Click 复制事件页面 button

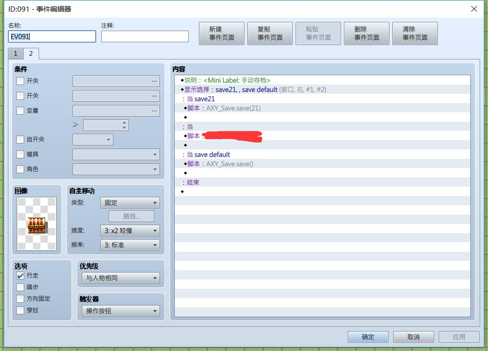(270, 33)
